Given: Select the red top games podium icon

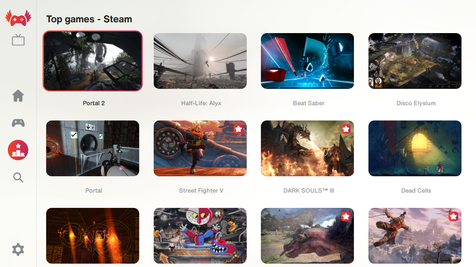Looking at the screenshot, I should click(18, 150).
